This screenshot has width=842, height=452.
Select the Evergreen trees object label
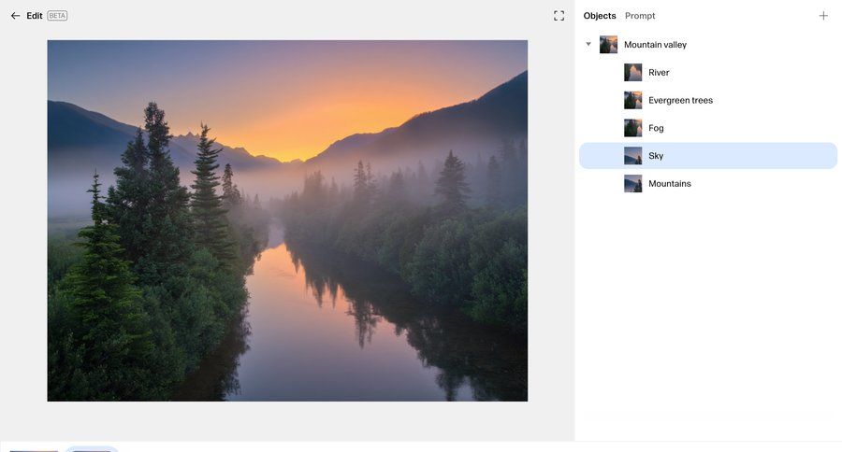click(x=680, y=100)
